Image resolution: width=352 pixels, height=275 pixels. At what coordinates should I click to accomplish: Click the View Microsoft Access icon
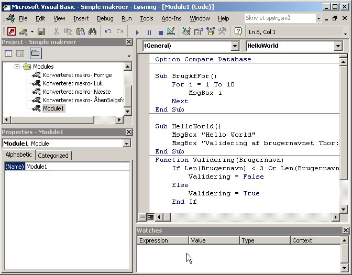(x=11, y=31)
